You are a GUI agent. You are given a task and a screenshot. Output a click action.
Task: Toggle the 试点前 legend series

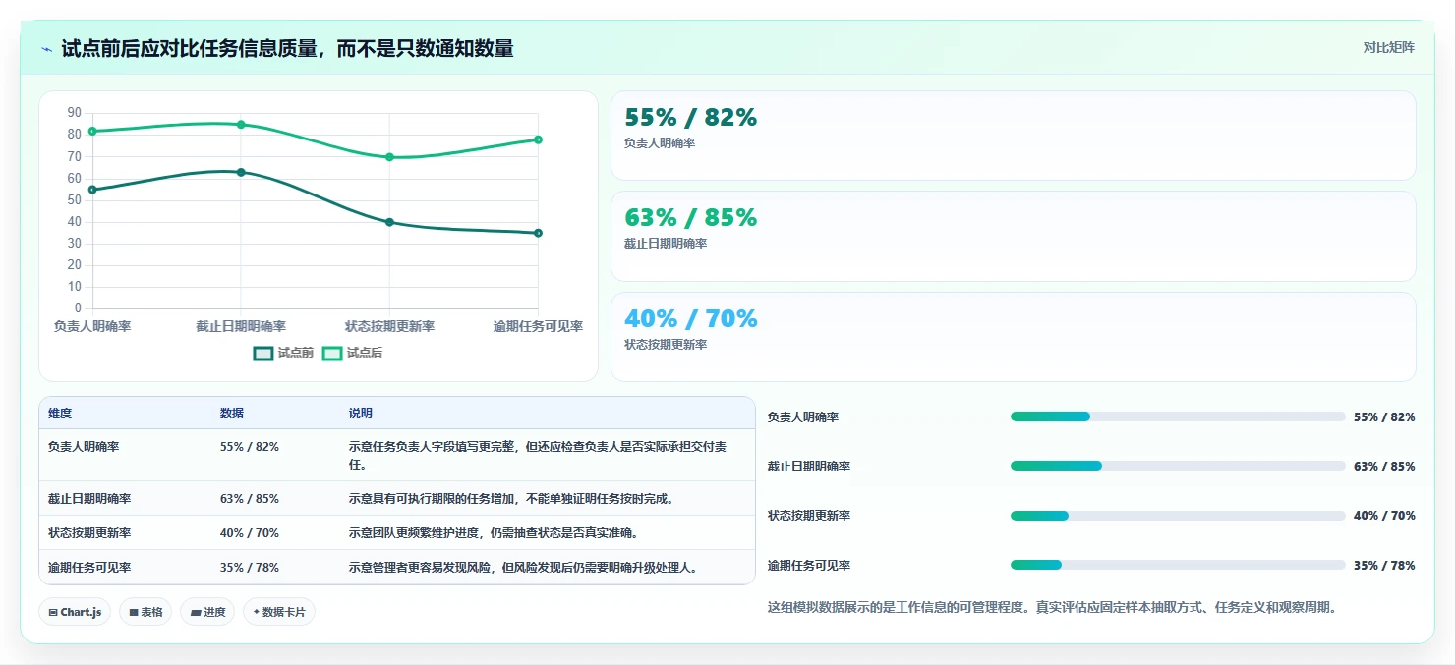(283, 353)
